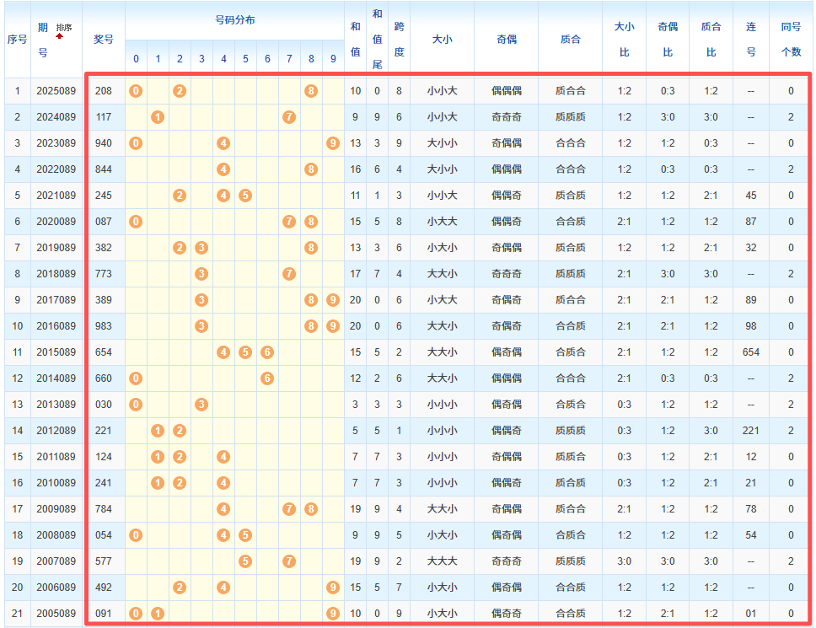Click issue number 2020089

click(56, 222)
